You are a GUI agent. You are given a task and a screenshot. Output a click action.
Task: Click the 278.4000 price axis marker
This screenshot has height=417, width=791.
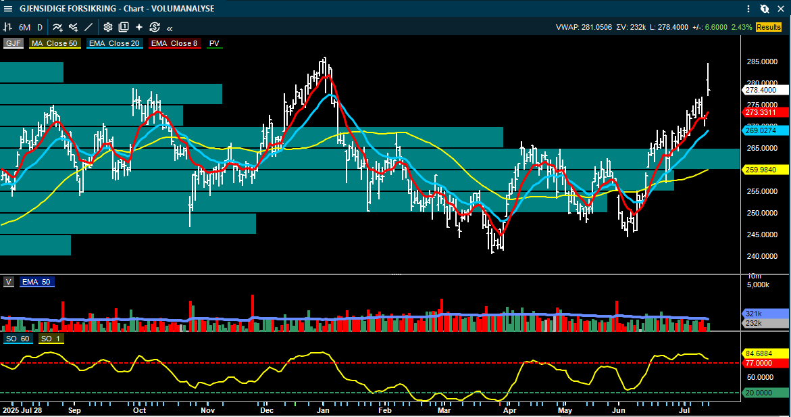[764, 90]
